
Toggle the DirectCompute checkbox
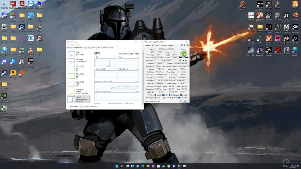(x=169, y=95)
